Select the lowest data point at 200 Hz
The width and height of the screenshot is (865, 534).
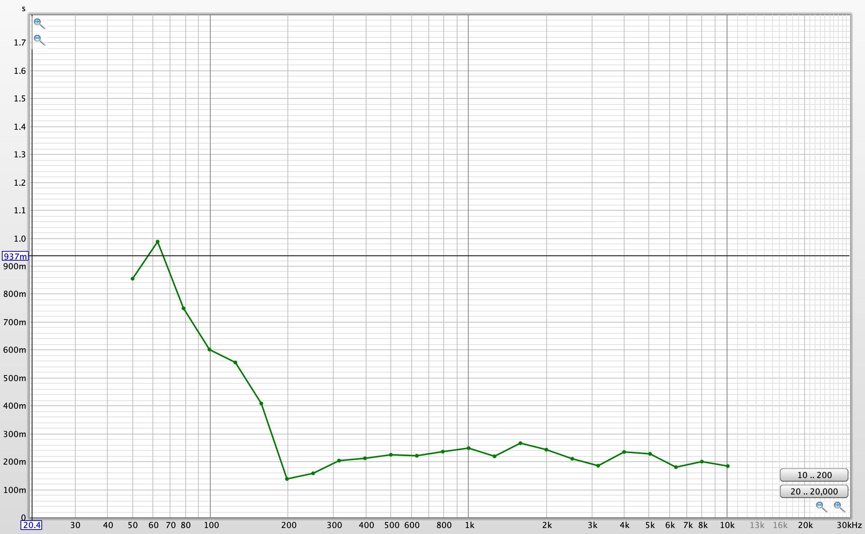click(287, 479)
